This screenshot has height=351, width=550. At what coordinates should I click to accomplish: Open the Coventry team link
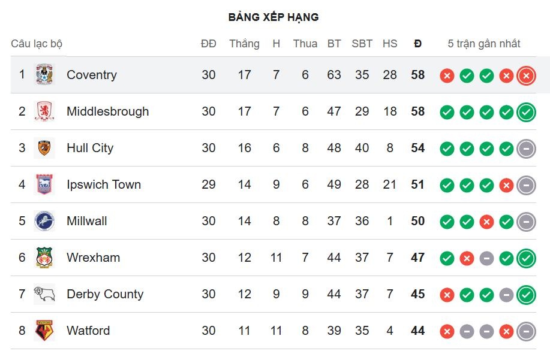click(92, 75)
